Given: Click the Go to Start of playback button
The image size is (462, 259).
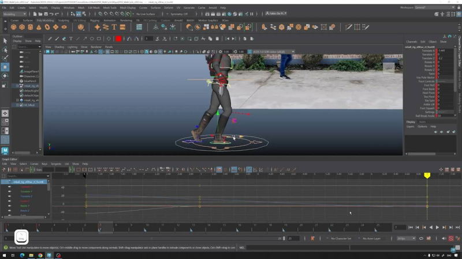Looking at the screenshot, I should click(x=411, y=227).
